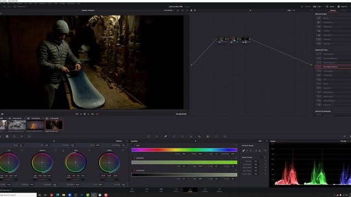351x197 pixels.
Task: Toggle the Hue qualifier channel
Action: [x=134, y=146]
